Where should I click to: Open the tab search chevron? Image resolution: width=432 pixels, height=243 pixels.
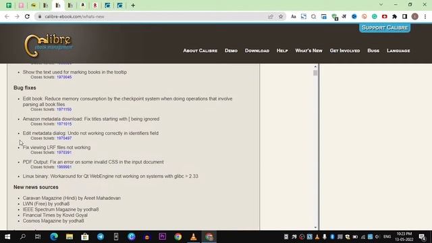[381, 5]
